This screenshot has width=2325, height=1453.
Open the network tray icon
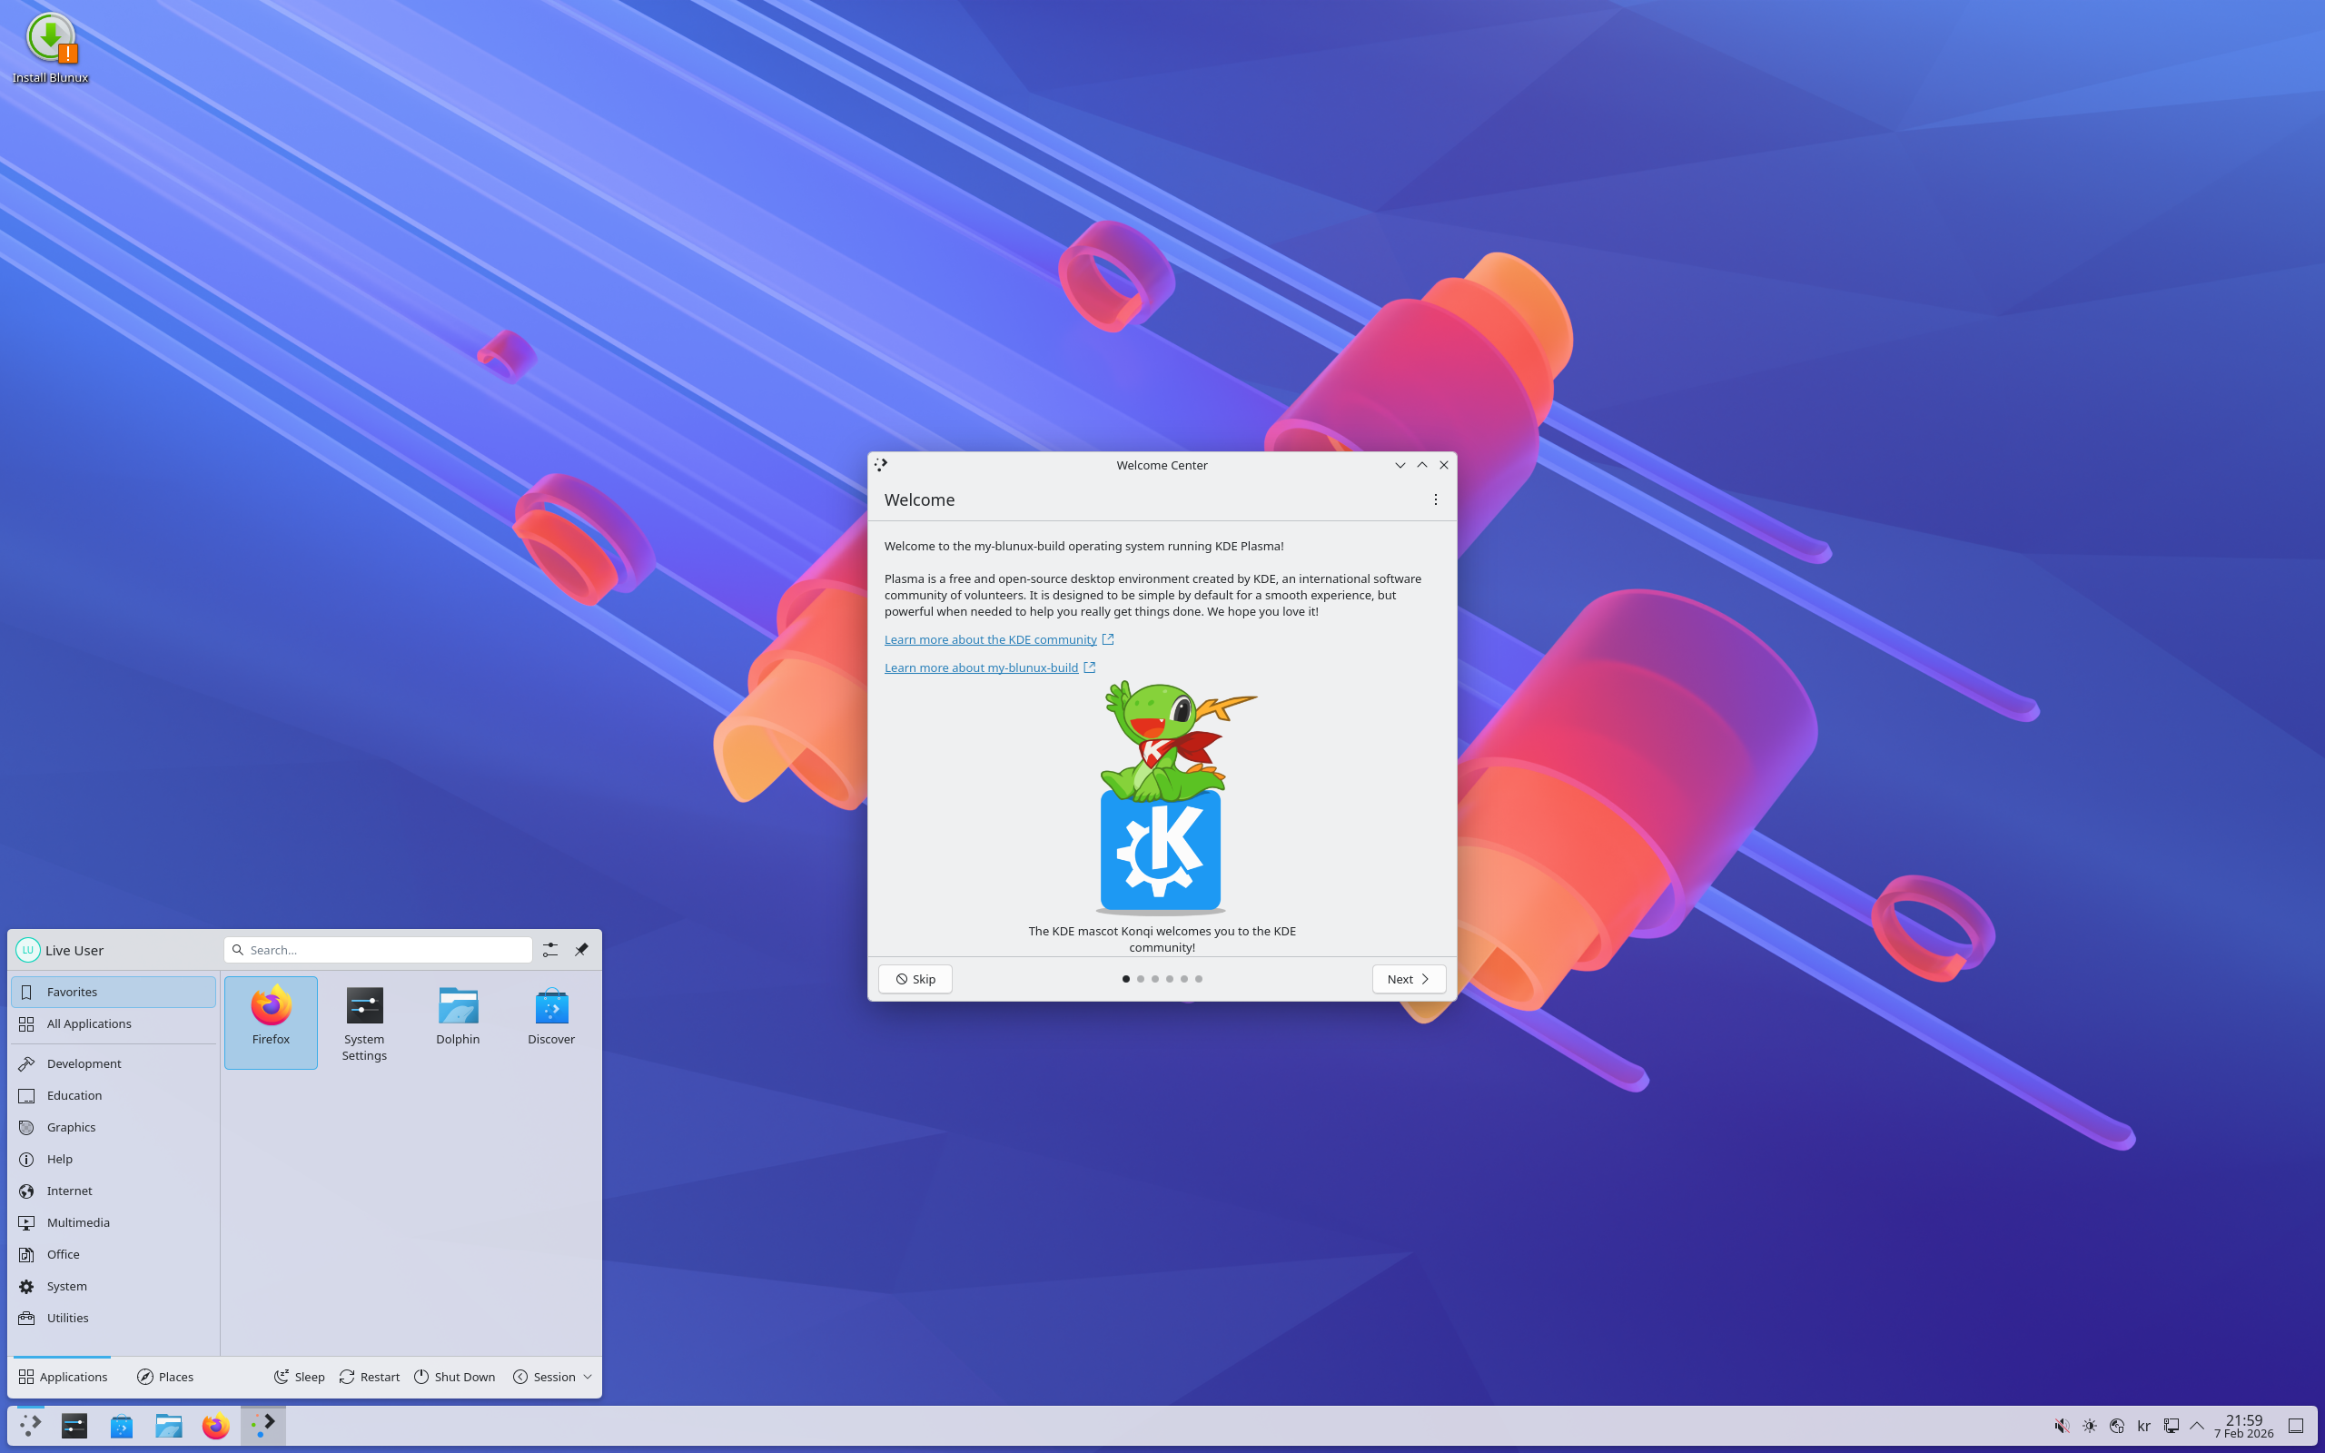tap(2116, 1426)
